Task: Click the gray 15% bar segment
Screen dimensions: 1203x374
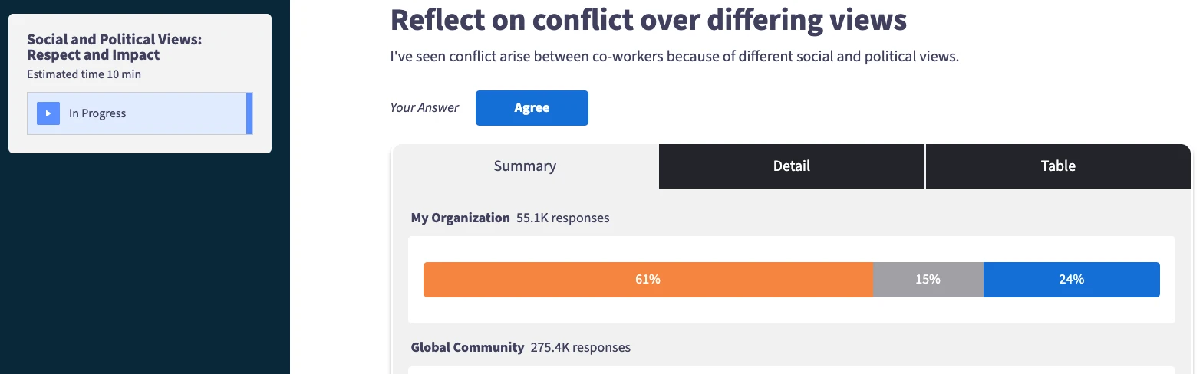Action: click(928, 280)
